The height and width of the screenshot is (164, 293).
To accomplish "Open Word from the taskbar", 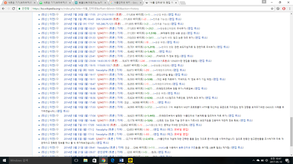I will [x=121, y=161].
